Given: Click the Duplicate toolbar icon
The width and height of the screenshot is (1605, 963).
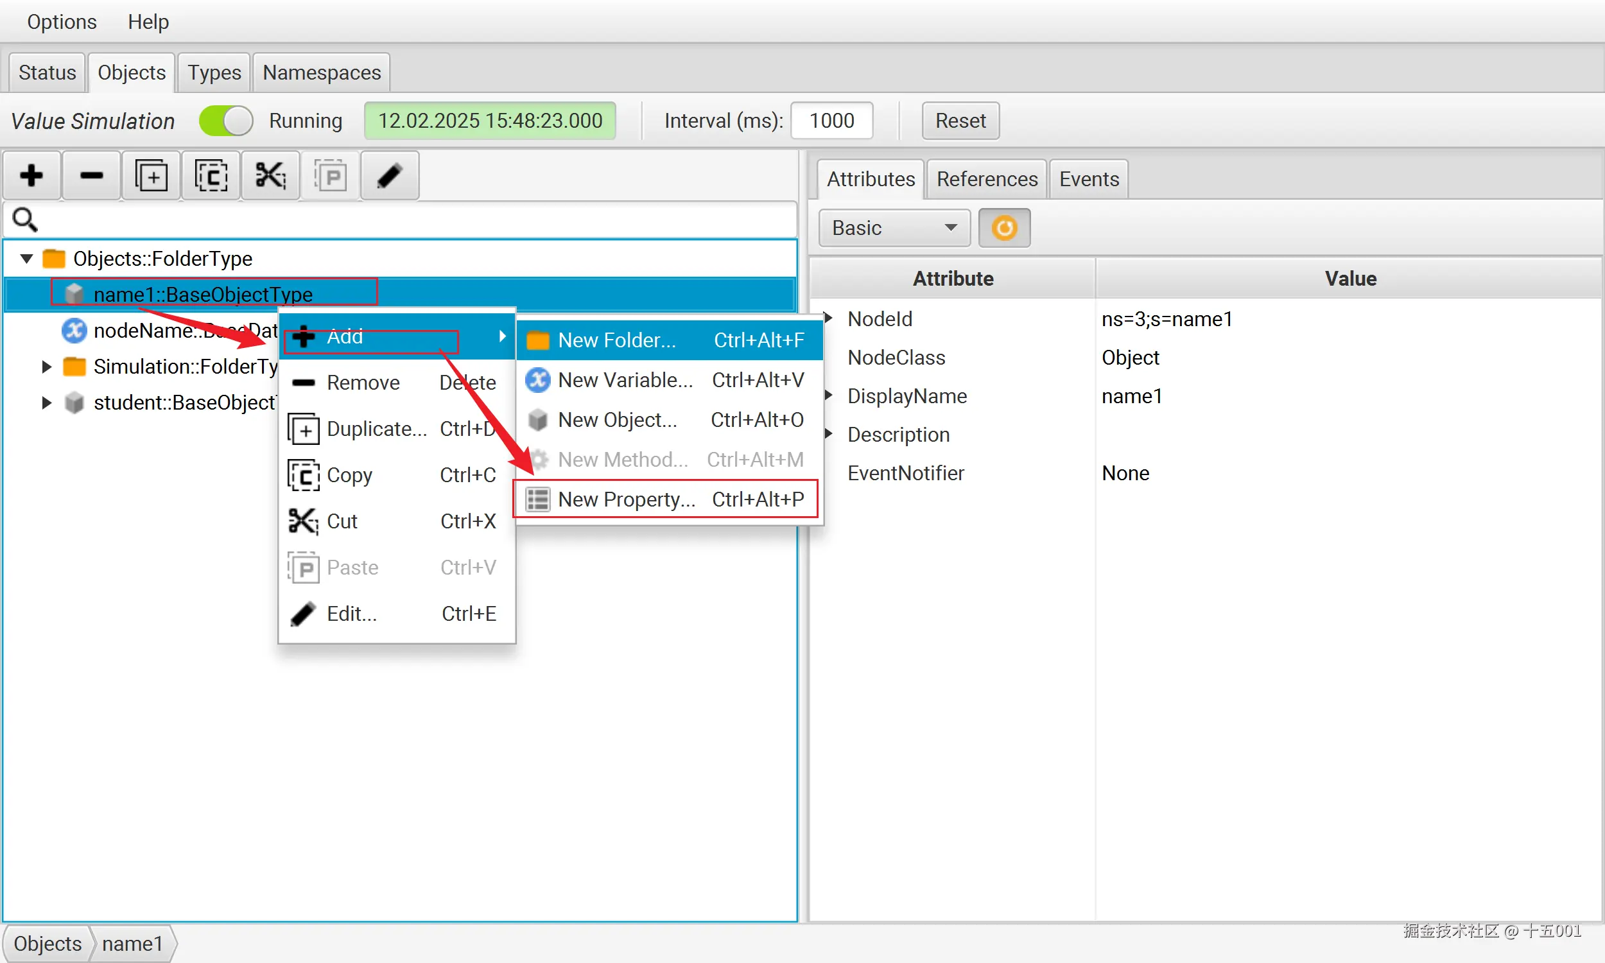Looking at the screenshot, I should click(x=150, y=176).
